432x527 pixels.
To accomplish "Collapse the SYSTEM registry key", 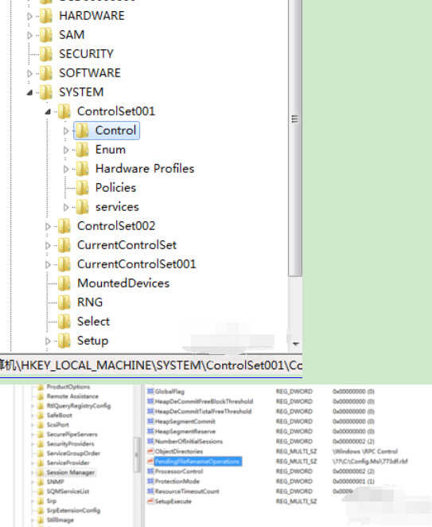I will pyautogui.click(x=29, y=92).
